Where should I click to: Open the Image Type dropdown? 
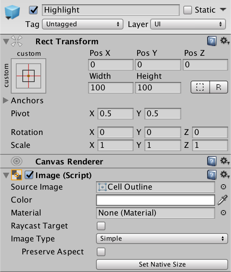pos(162,239)
